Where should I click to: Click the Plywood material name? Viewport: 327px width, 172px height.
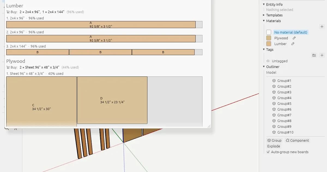tap(281, 38)
